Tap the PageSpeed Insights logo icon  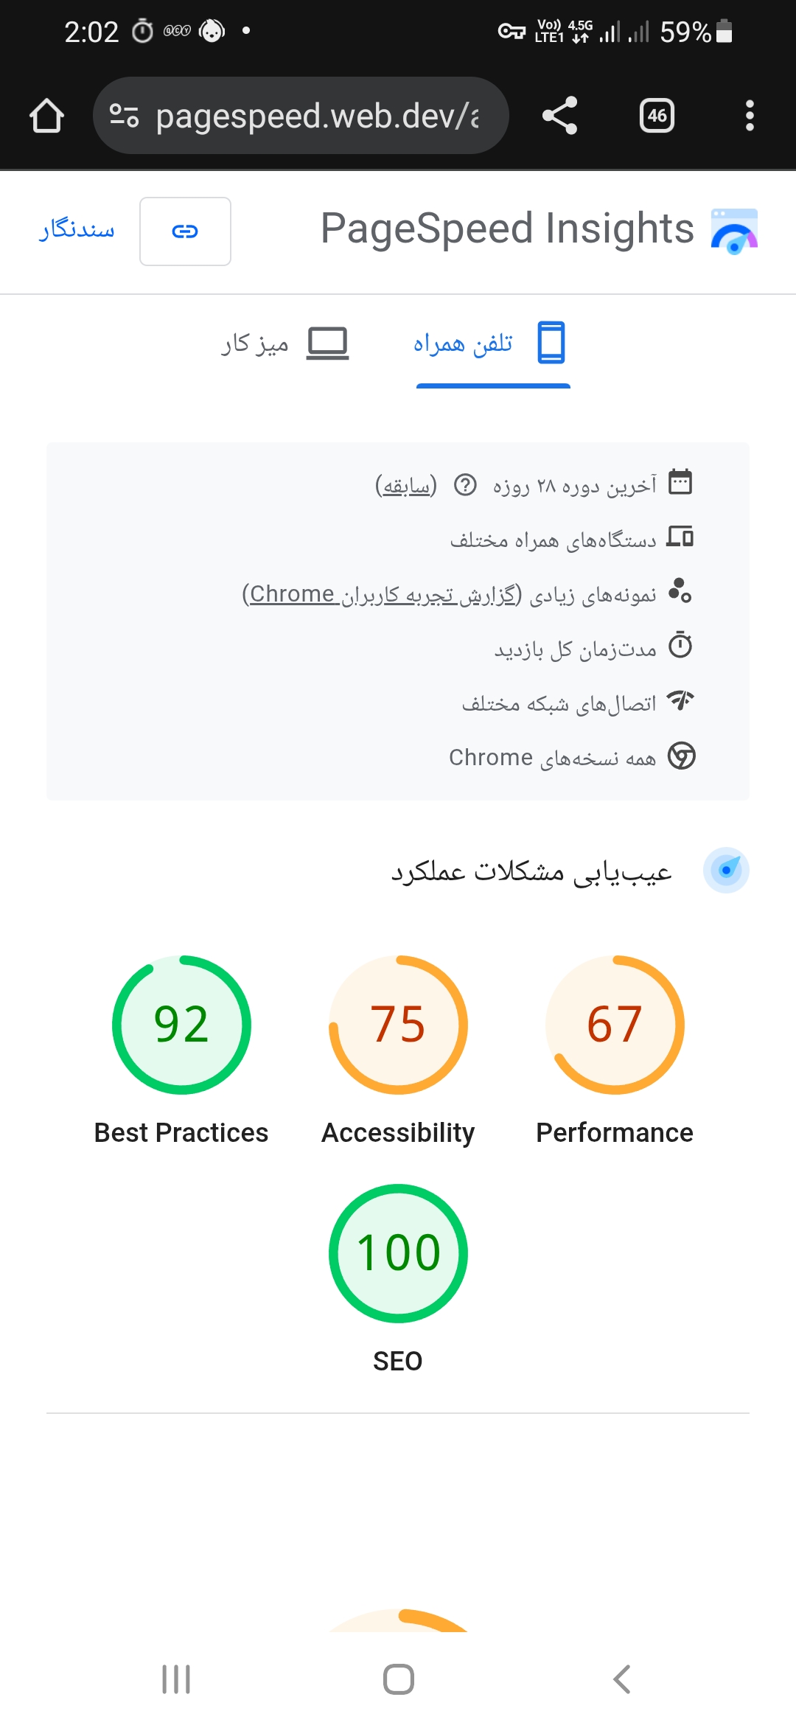tap(734, 231)
